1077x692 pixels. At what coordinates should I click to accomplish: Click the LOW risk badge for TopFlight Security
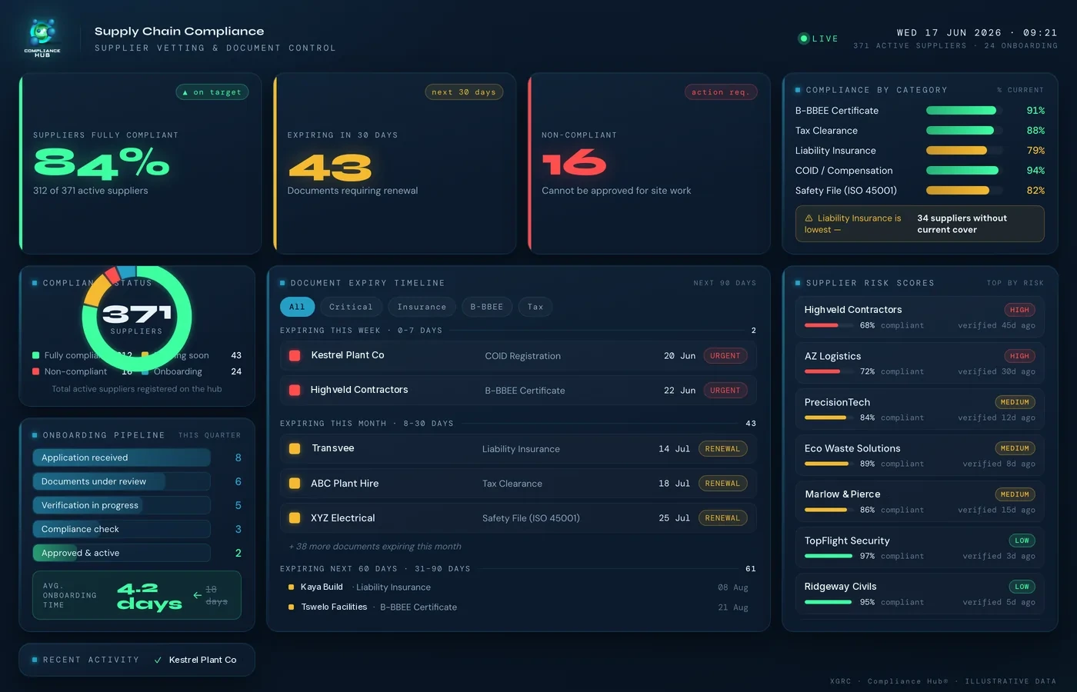(1022, 541)
